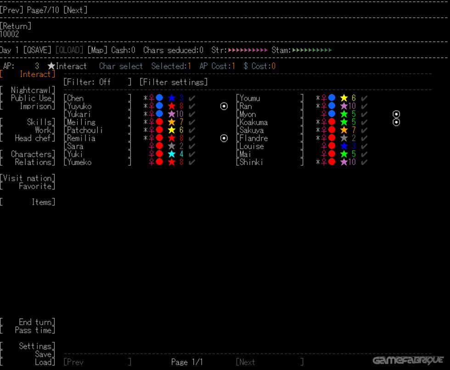The height and width of the screenshot is (370, 450).
Task: Click the red star in Remilia's row
Action: [172, 138]
